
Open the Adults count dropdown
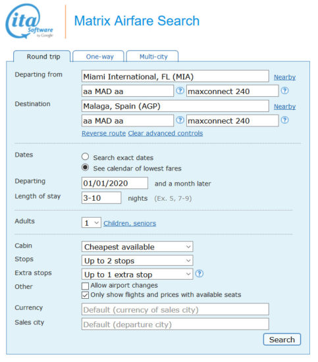(x=92, y=222)
